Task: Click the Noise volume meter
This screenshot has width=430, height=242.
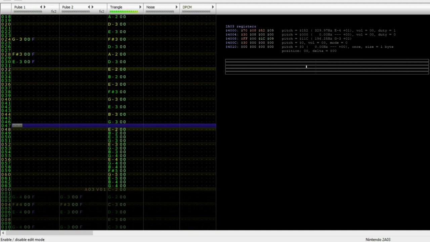Action: [x=160, y=12]
